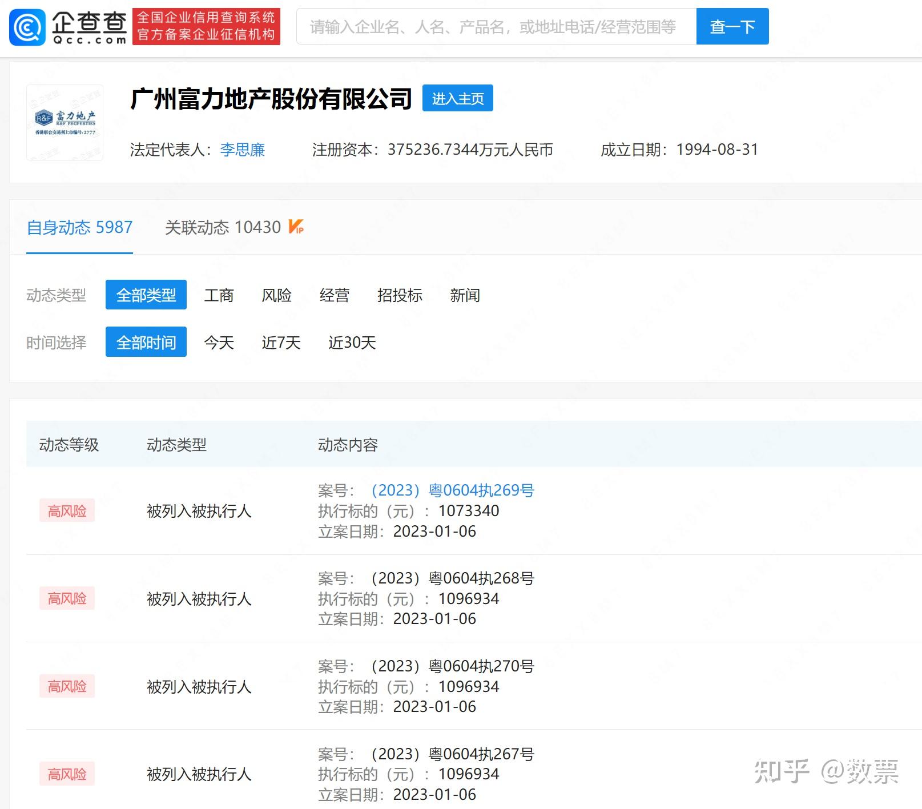Click the 法定代表人 label
The image size is (922, 809).
coord(171,150)
